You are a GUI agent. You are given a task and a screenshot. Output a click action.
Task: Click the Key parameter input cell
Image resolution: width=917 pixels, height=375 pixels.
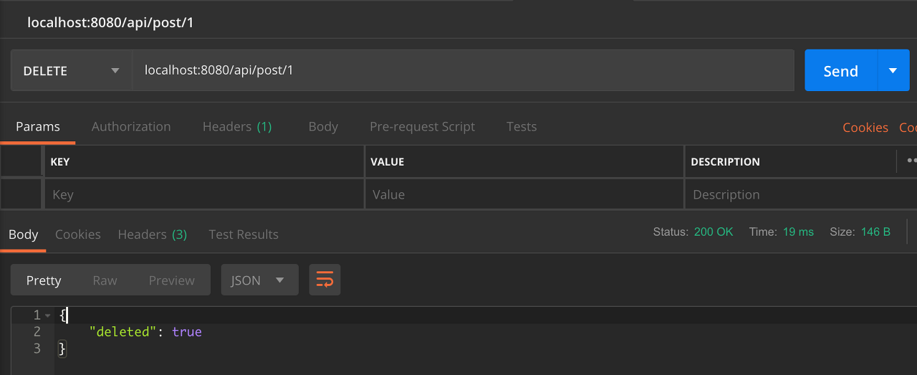click(204, 194)
